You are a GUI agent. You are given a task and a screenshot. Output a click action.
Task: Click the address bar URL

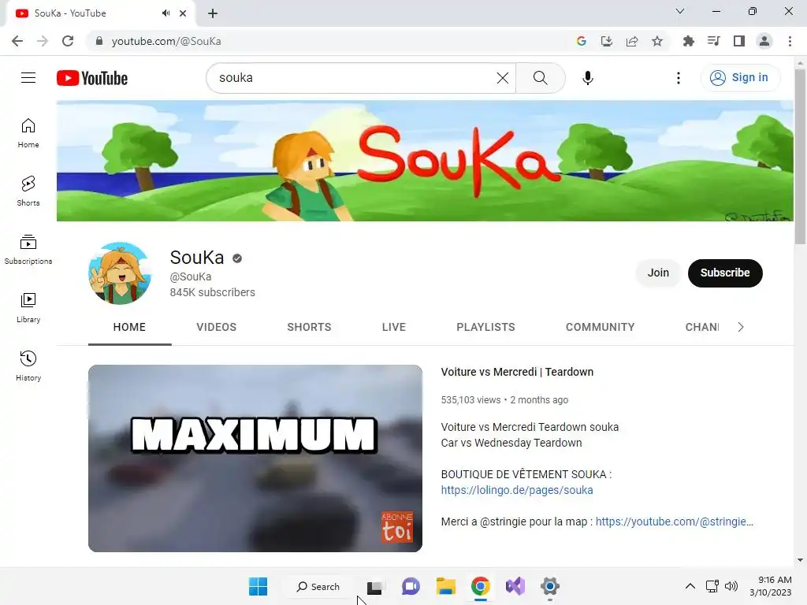pyautogui.click(x=166, y=41)
